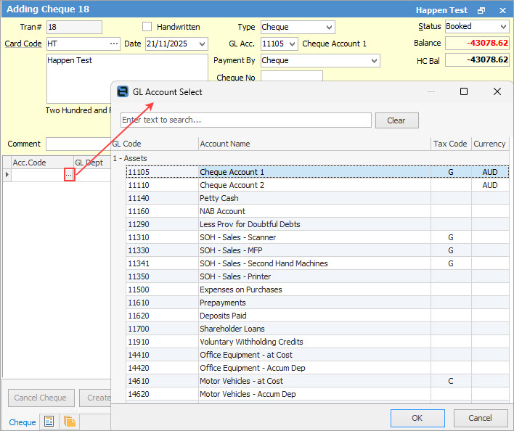Open the Card Code ellipsis lookup

114,44
